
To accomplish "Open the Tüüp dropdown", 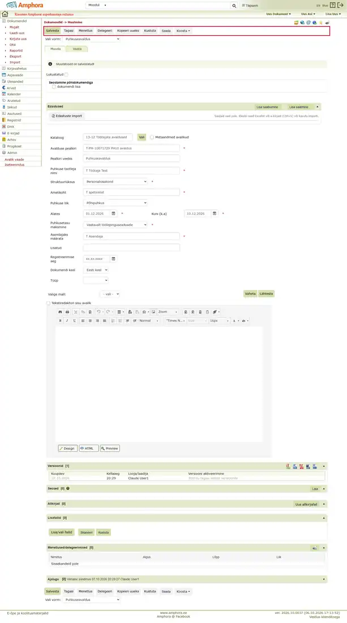I will pyautogui.click(x=96, y=280).
